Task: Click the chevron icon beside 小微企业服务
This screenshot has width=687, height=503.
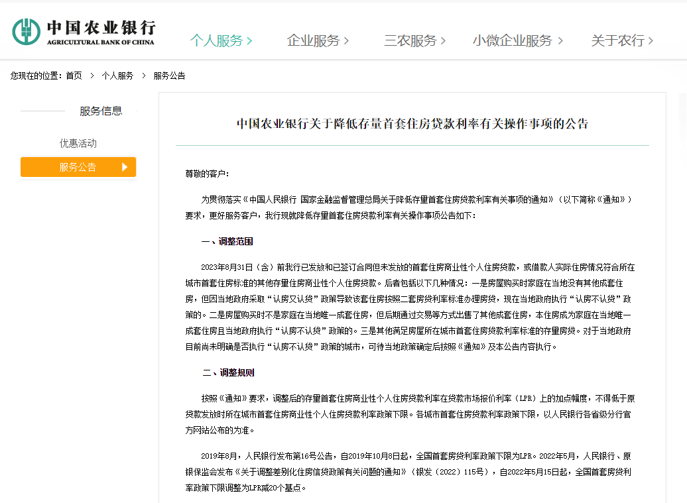Action: 562,40
